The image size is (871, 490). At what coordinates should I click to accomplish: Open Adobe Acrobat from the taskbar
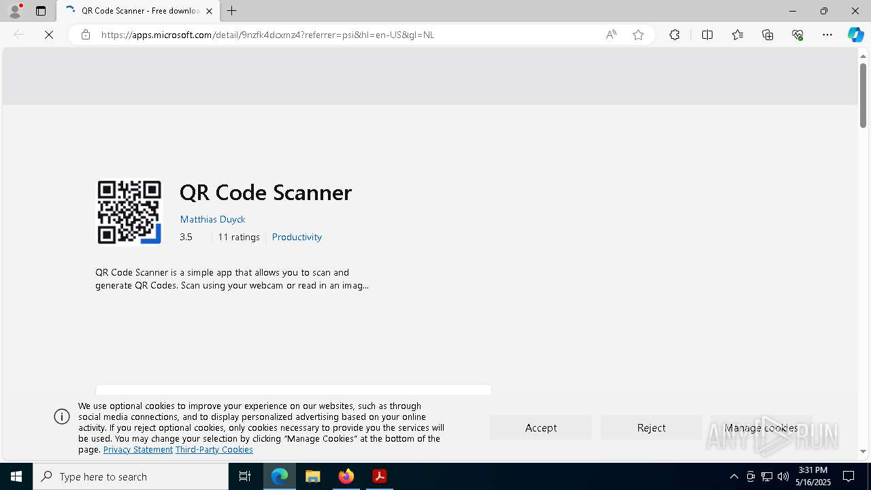380,476
